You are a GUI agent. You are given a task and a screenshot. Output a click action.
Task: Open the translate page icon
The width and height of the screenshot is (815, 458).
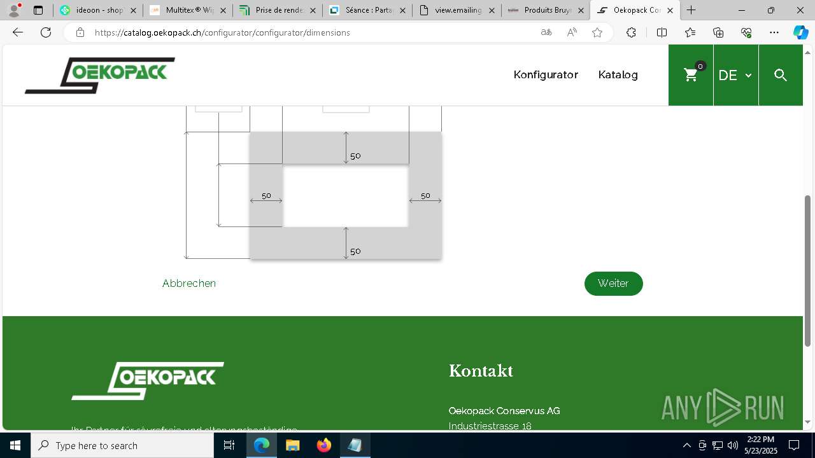546,32
